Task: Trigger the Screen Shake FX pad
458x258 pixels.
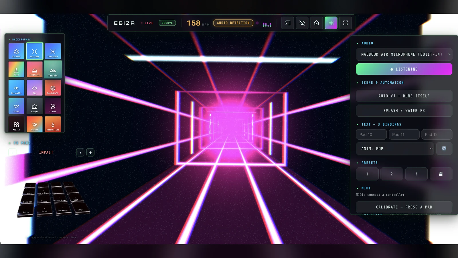Action: (60, 199)
